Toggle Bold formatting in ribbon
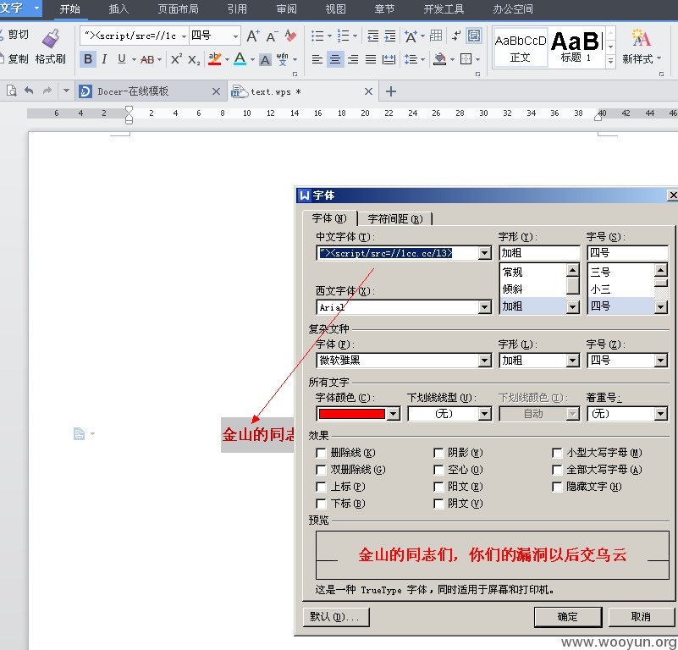Viewport: 678px width, 650px height. (88, 58)
